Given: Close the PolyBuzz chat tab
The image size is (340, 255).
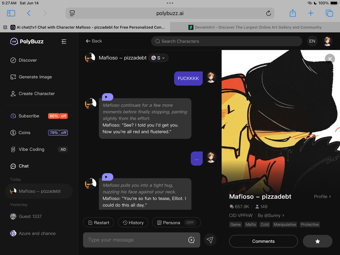Looking at the screenshot, I should point(5,27).
